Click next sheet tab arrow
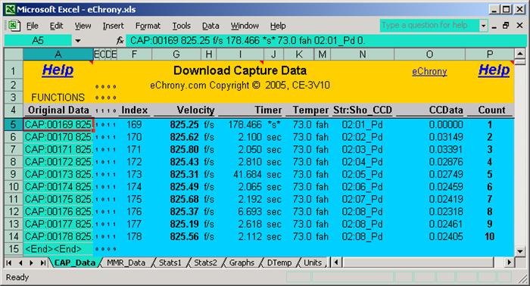The width and height of the screenshot is (530, 286). tap(32, 263)
